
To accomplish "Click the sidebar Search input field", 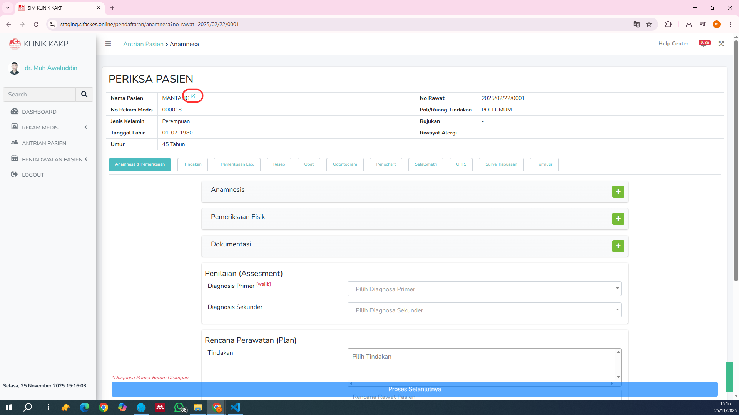I will 40,95.
